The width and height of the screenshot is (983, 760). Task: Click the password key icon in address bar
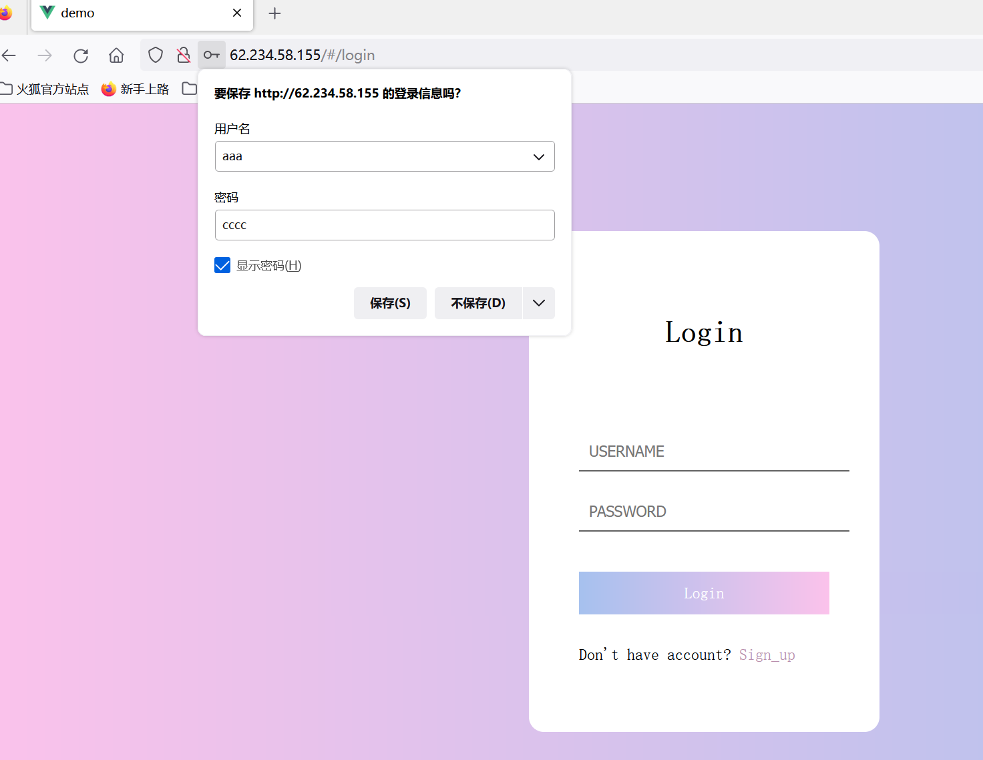coord(212,55)
